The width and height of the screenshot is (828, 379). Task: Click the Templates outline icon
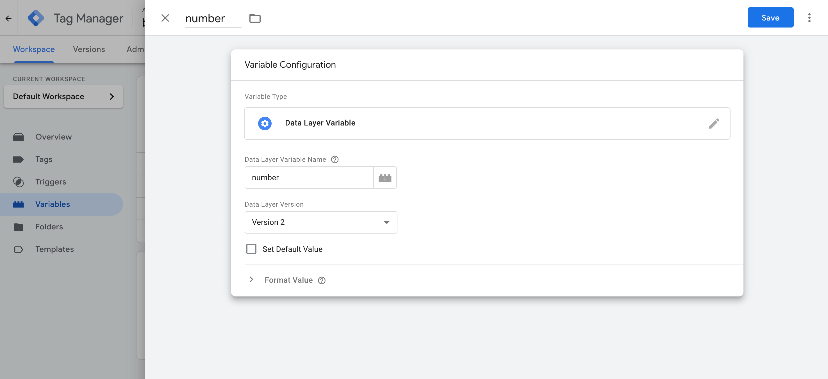(18, 250)
